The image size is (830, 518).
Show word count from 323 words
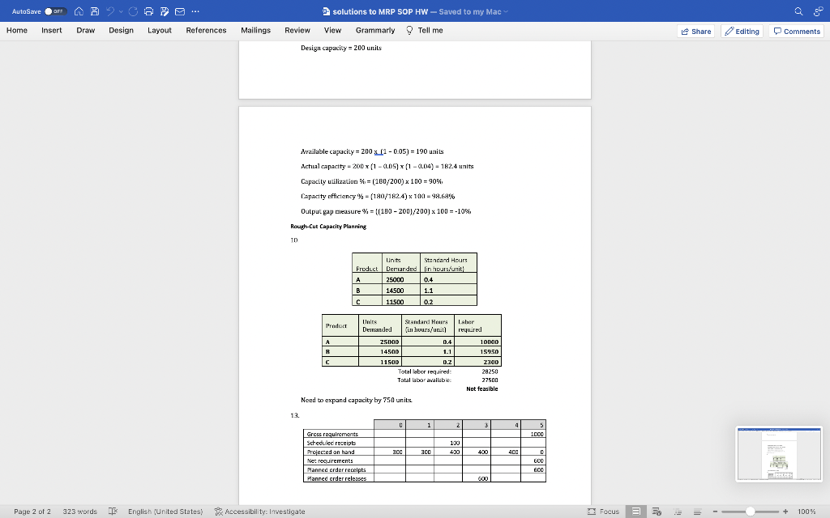(x=80, y=512)
